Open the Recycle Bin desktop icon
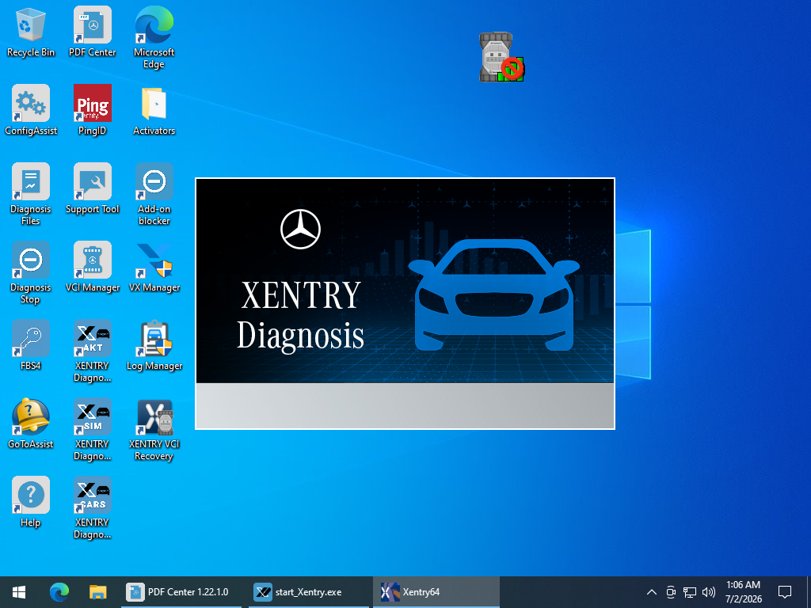Viewport: 811px width, 608px height. point(31,32)
